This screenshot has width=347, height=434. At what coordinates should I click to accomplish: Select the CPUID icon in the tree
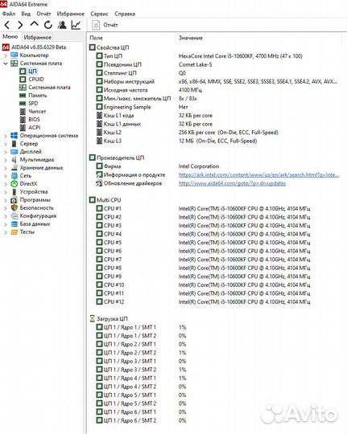coord(23,80)
